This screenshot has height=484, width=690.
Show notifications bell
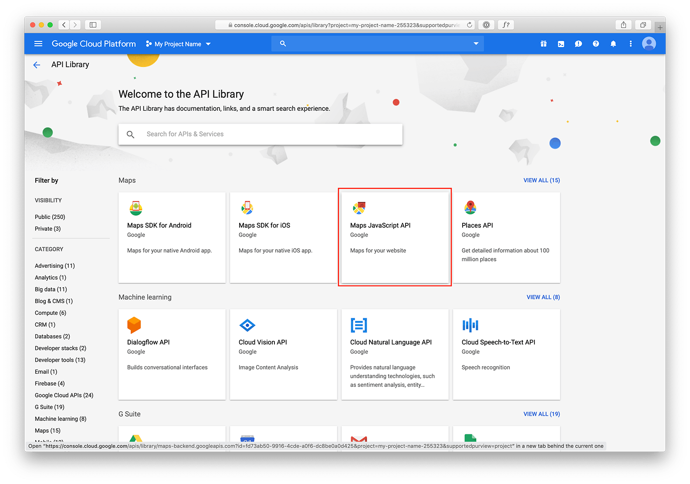coord(613,44)
